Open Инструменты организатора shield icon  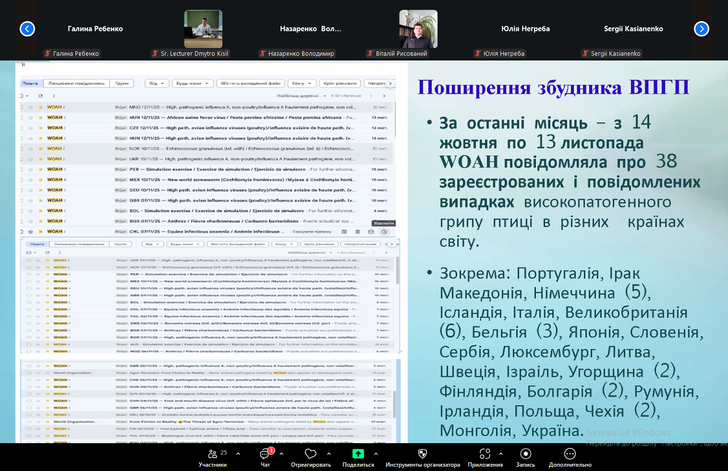coord(423,454)
